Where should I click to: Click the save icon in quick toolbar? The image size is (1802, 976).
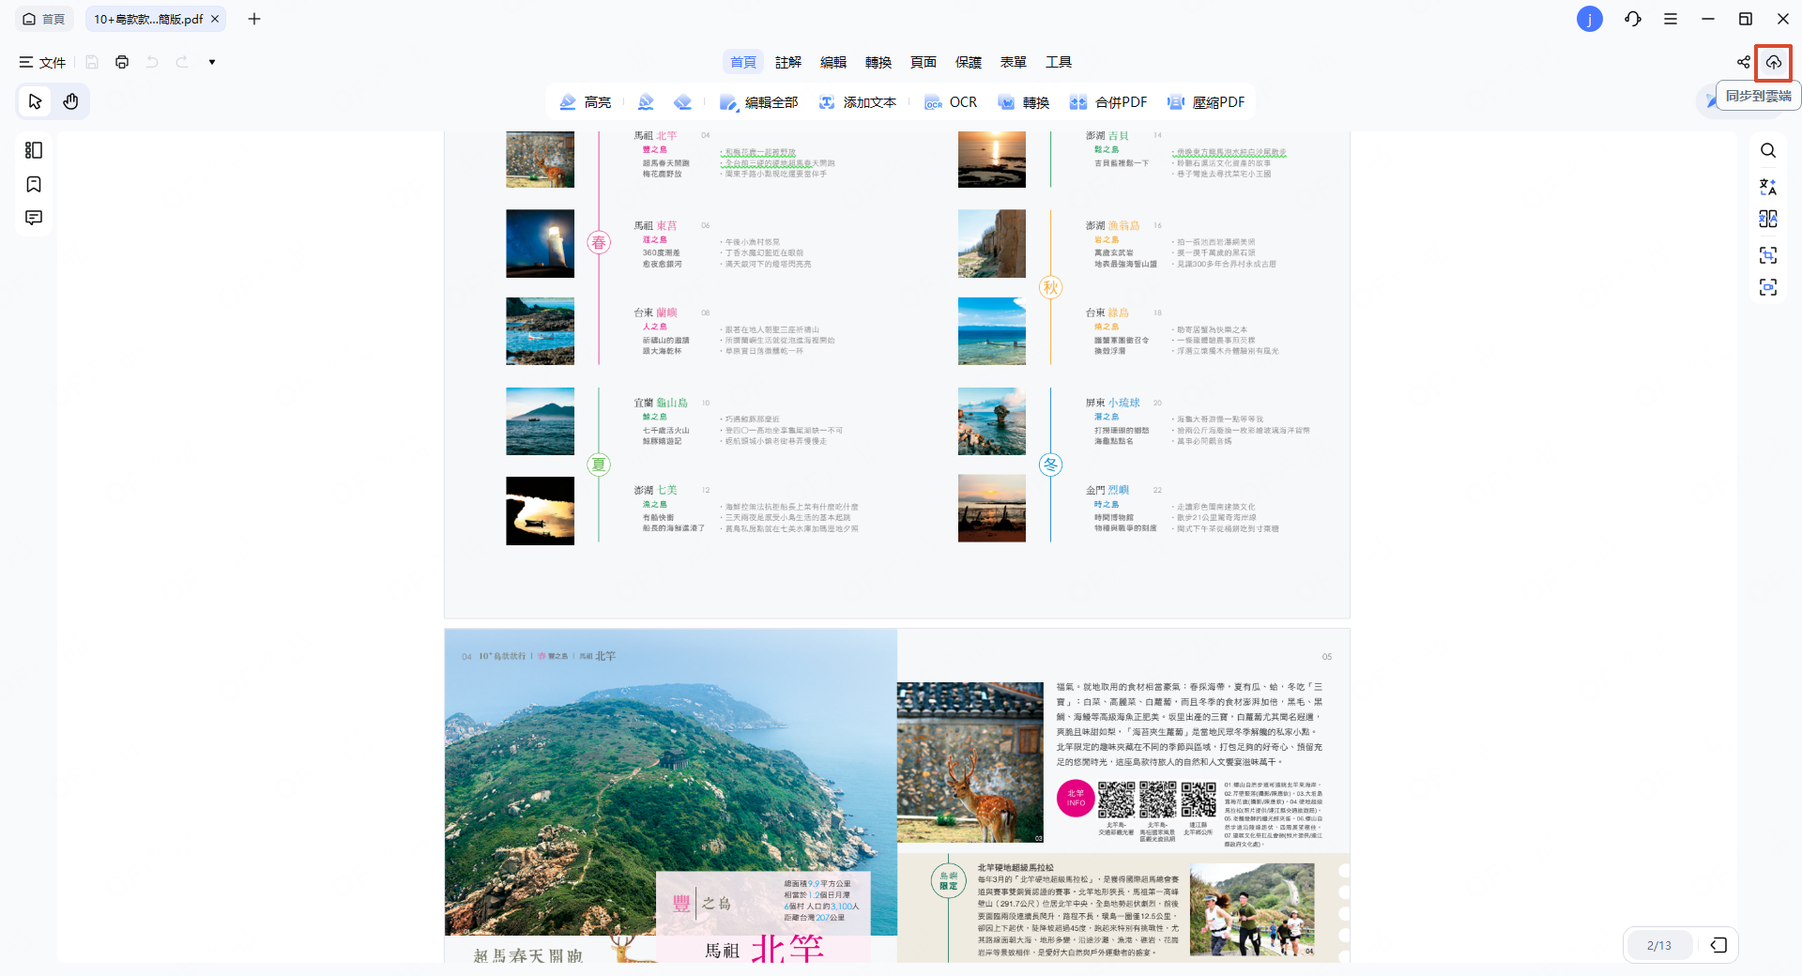pyautogui.click(x=92, y=62)
